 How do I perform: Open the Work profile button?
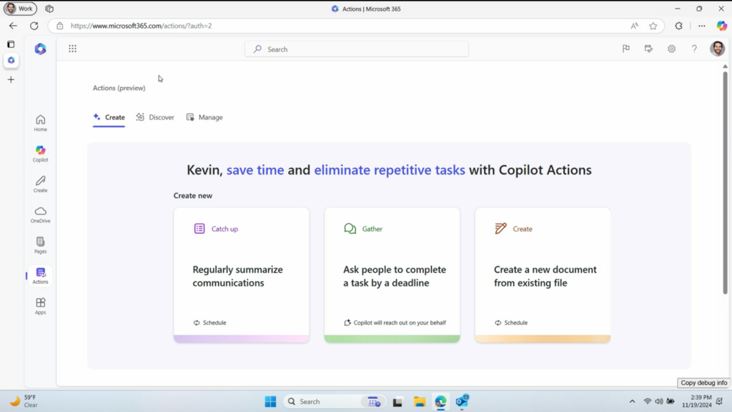click(x=20, y=9)
